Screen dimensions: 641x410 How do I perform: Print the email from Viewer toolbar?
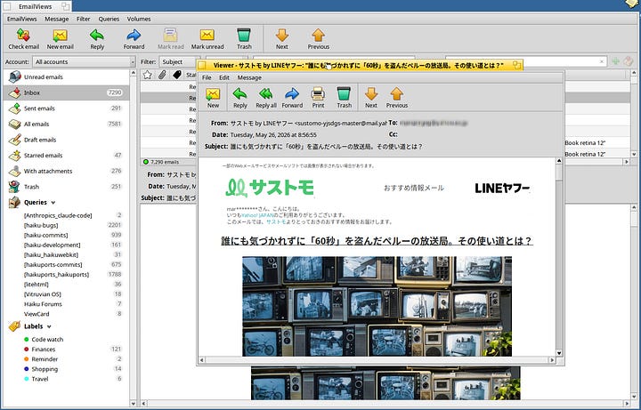pyautogui.click(x=318, y=98)
